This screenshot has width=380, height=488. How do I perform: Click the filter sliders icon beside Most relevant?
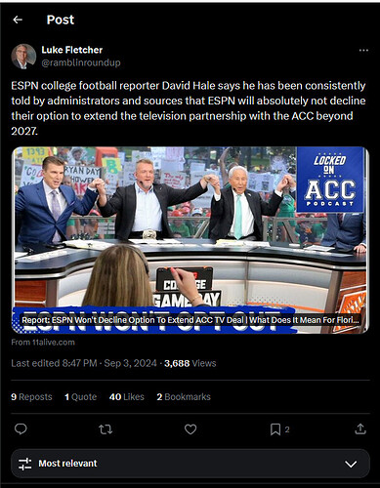coord(25,464)
